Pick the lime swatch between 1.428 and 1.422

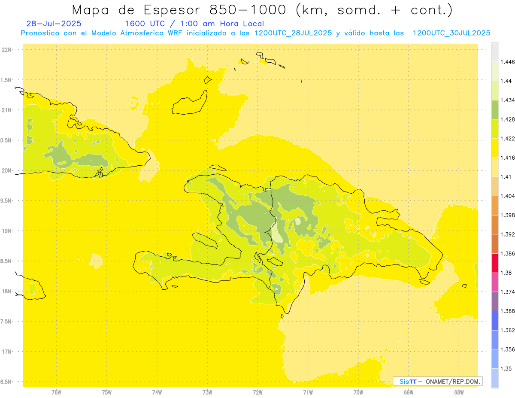(x=495, y=129)
